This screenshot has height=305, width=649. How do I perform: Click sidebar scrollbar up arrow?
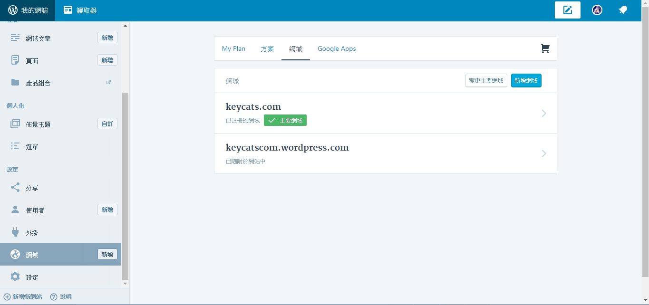126,26
